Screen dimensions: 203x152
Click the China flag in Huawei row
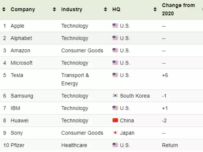pyautogui.click(x=115, y=120)
